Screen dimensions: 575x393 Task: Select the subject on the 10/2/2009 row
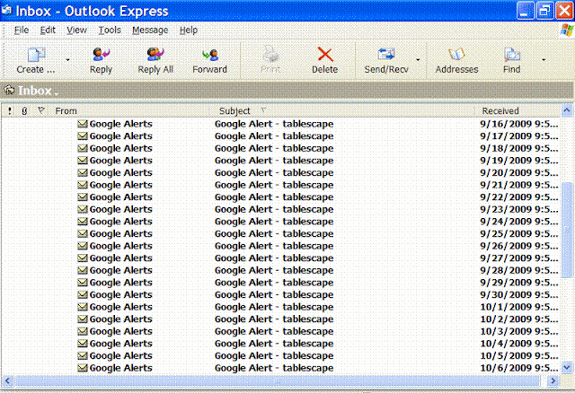tap(274, 319)
